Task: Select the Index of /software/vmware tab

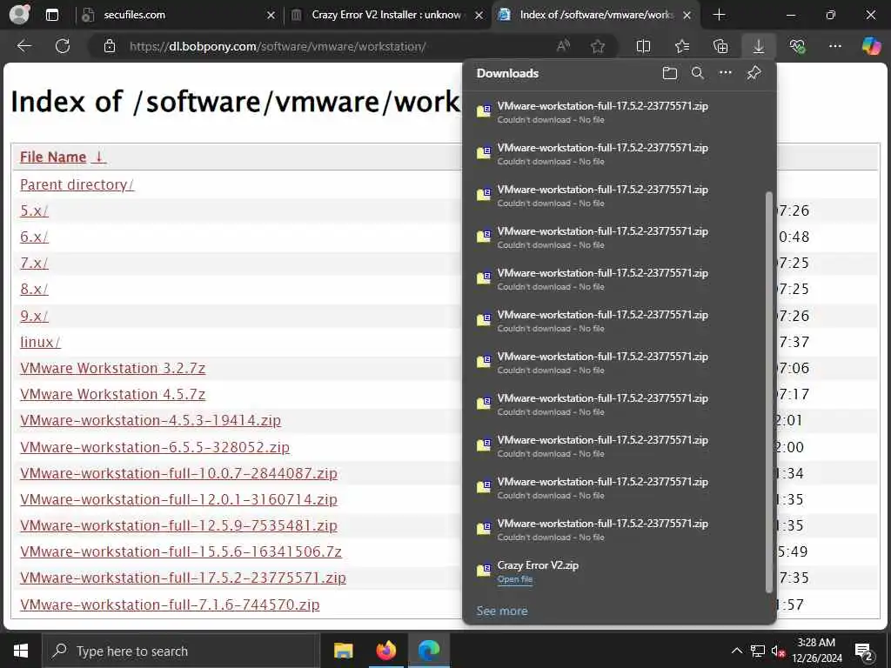Action: 596,15
